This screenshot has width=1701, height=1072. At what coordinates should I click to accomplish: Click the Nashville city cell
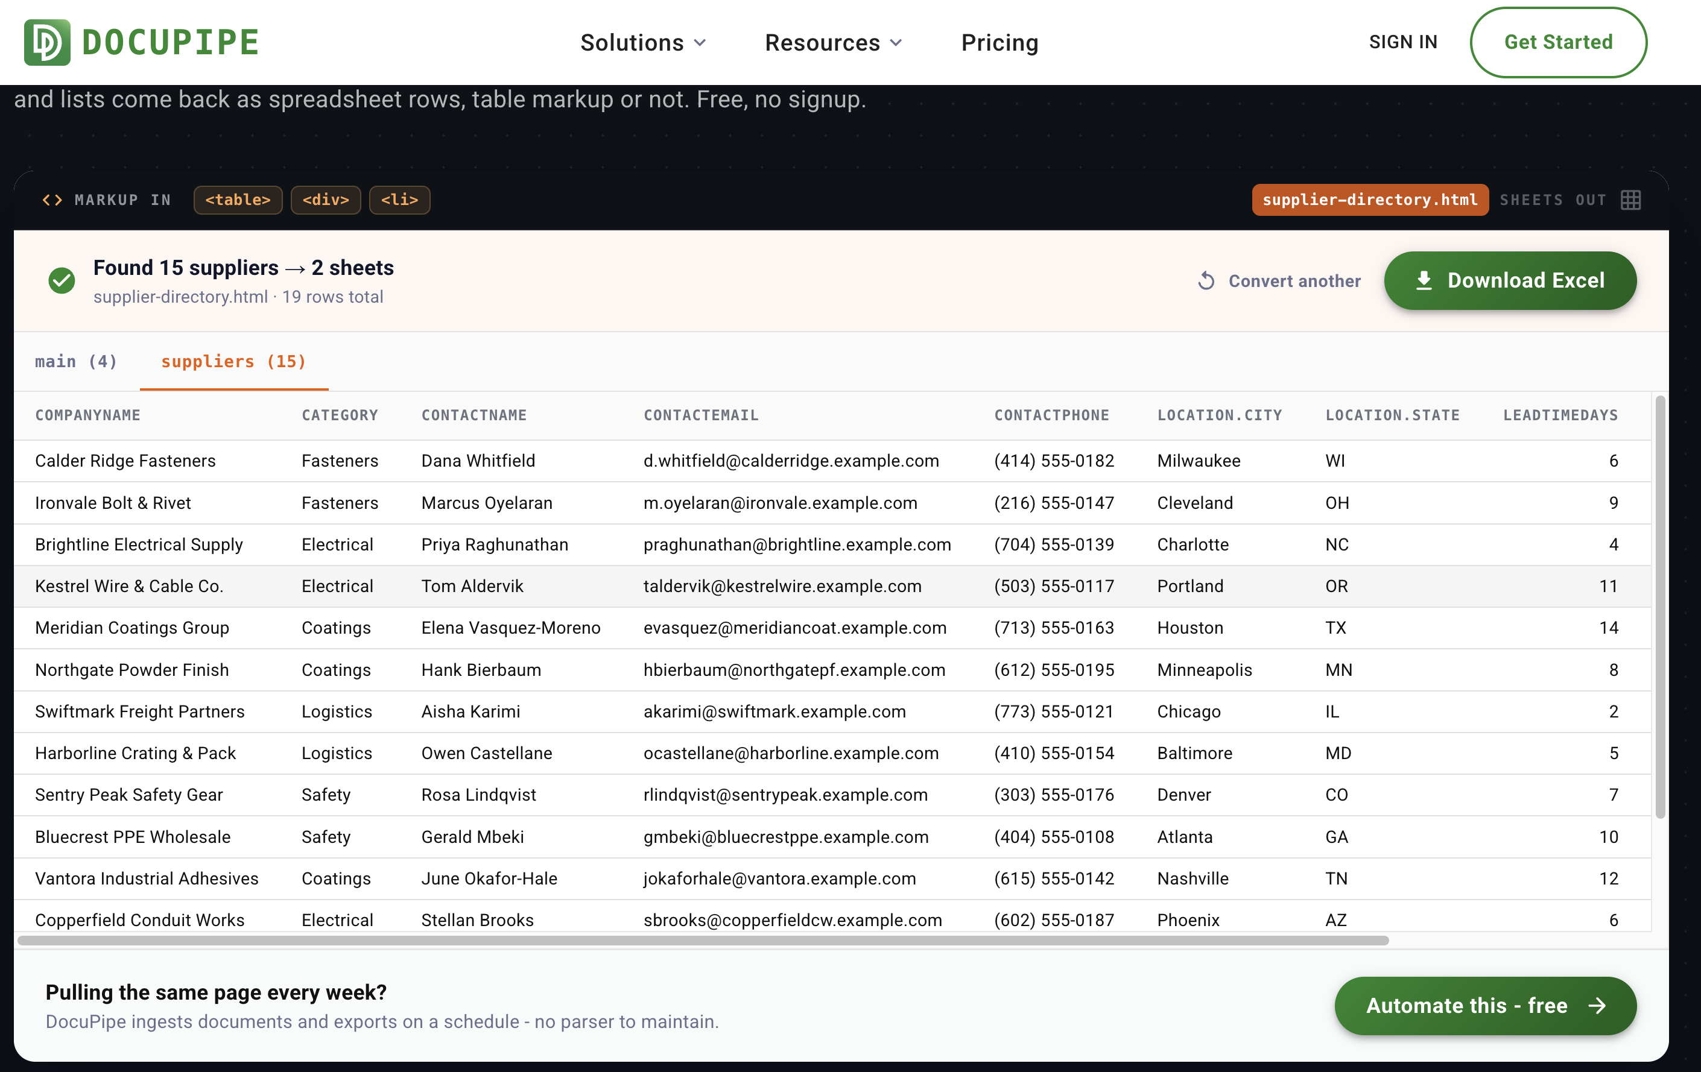1193,878
